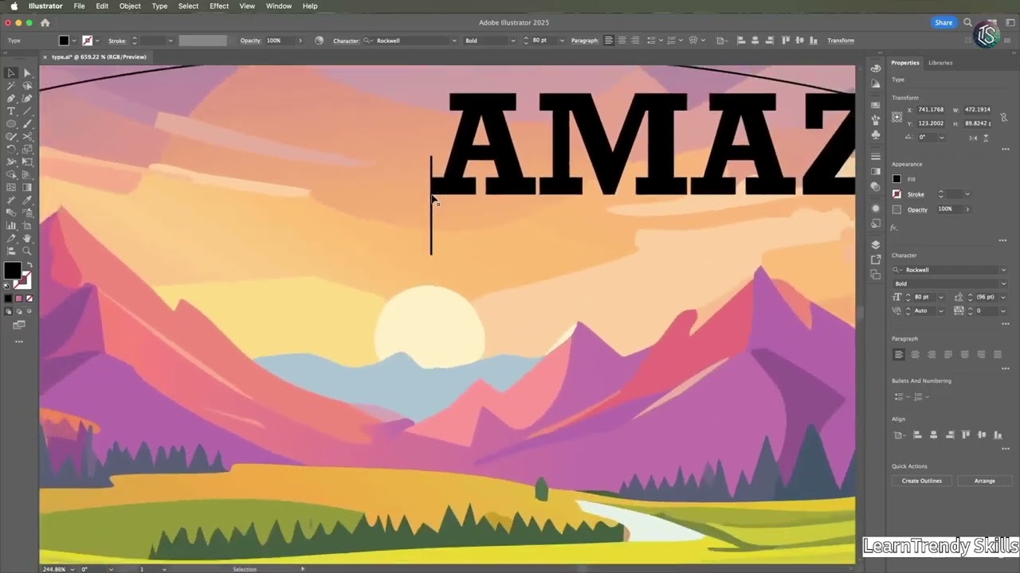Open Brushes panel icon in dock
This screenshot has width=1020, height=573.
[x=876, y=119]
